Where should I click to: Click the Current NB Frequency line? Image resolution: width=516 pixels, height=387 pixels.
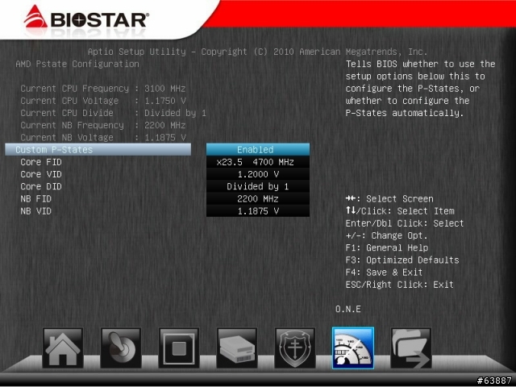click(x=103, y=125)
